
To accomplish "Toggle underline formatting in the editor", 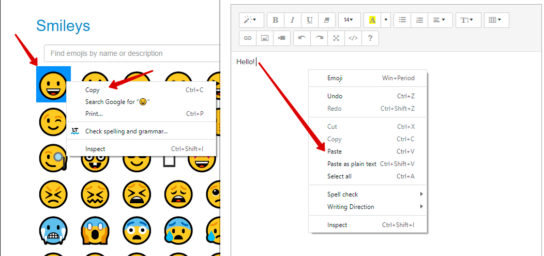I will coord(309,20).
